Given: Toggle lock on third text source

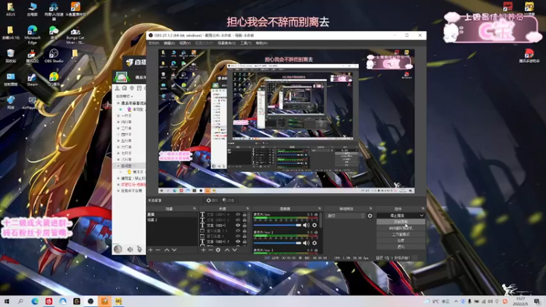Looking at the screenshot, I should point(244,225).
